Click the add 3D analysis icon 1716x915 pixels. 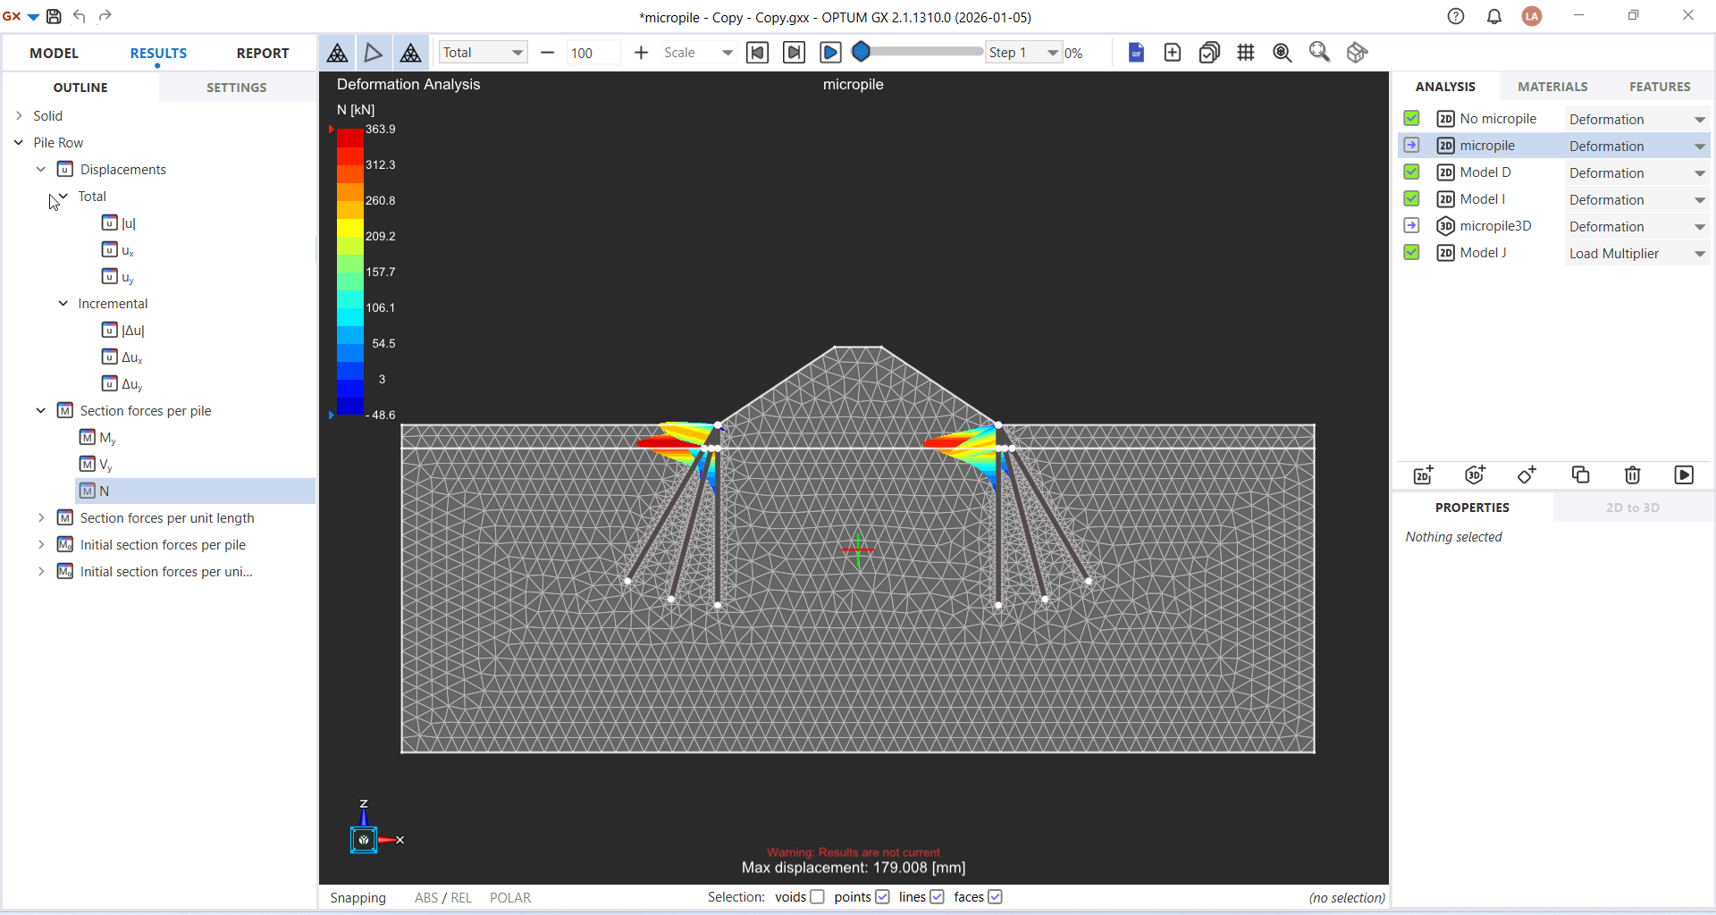(x=1475, y=475)
